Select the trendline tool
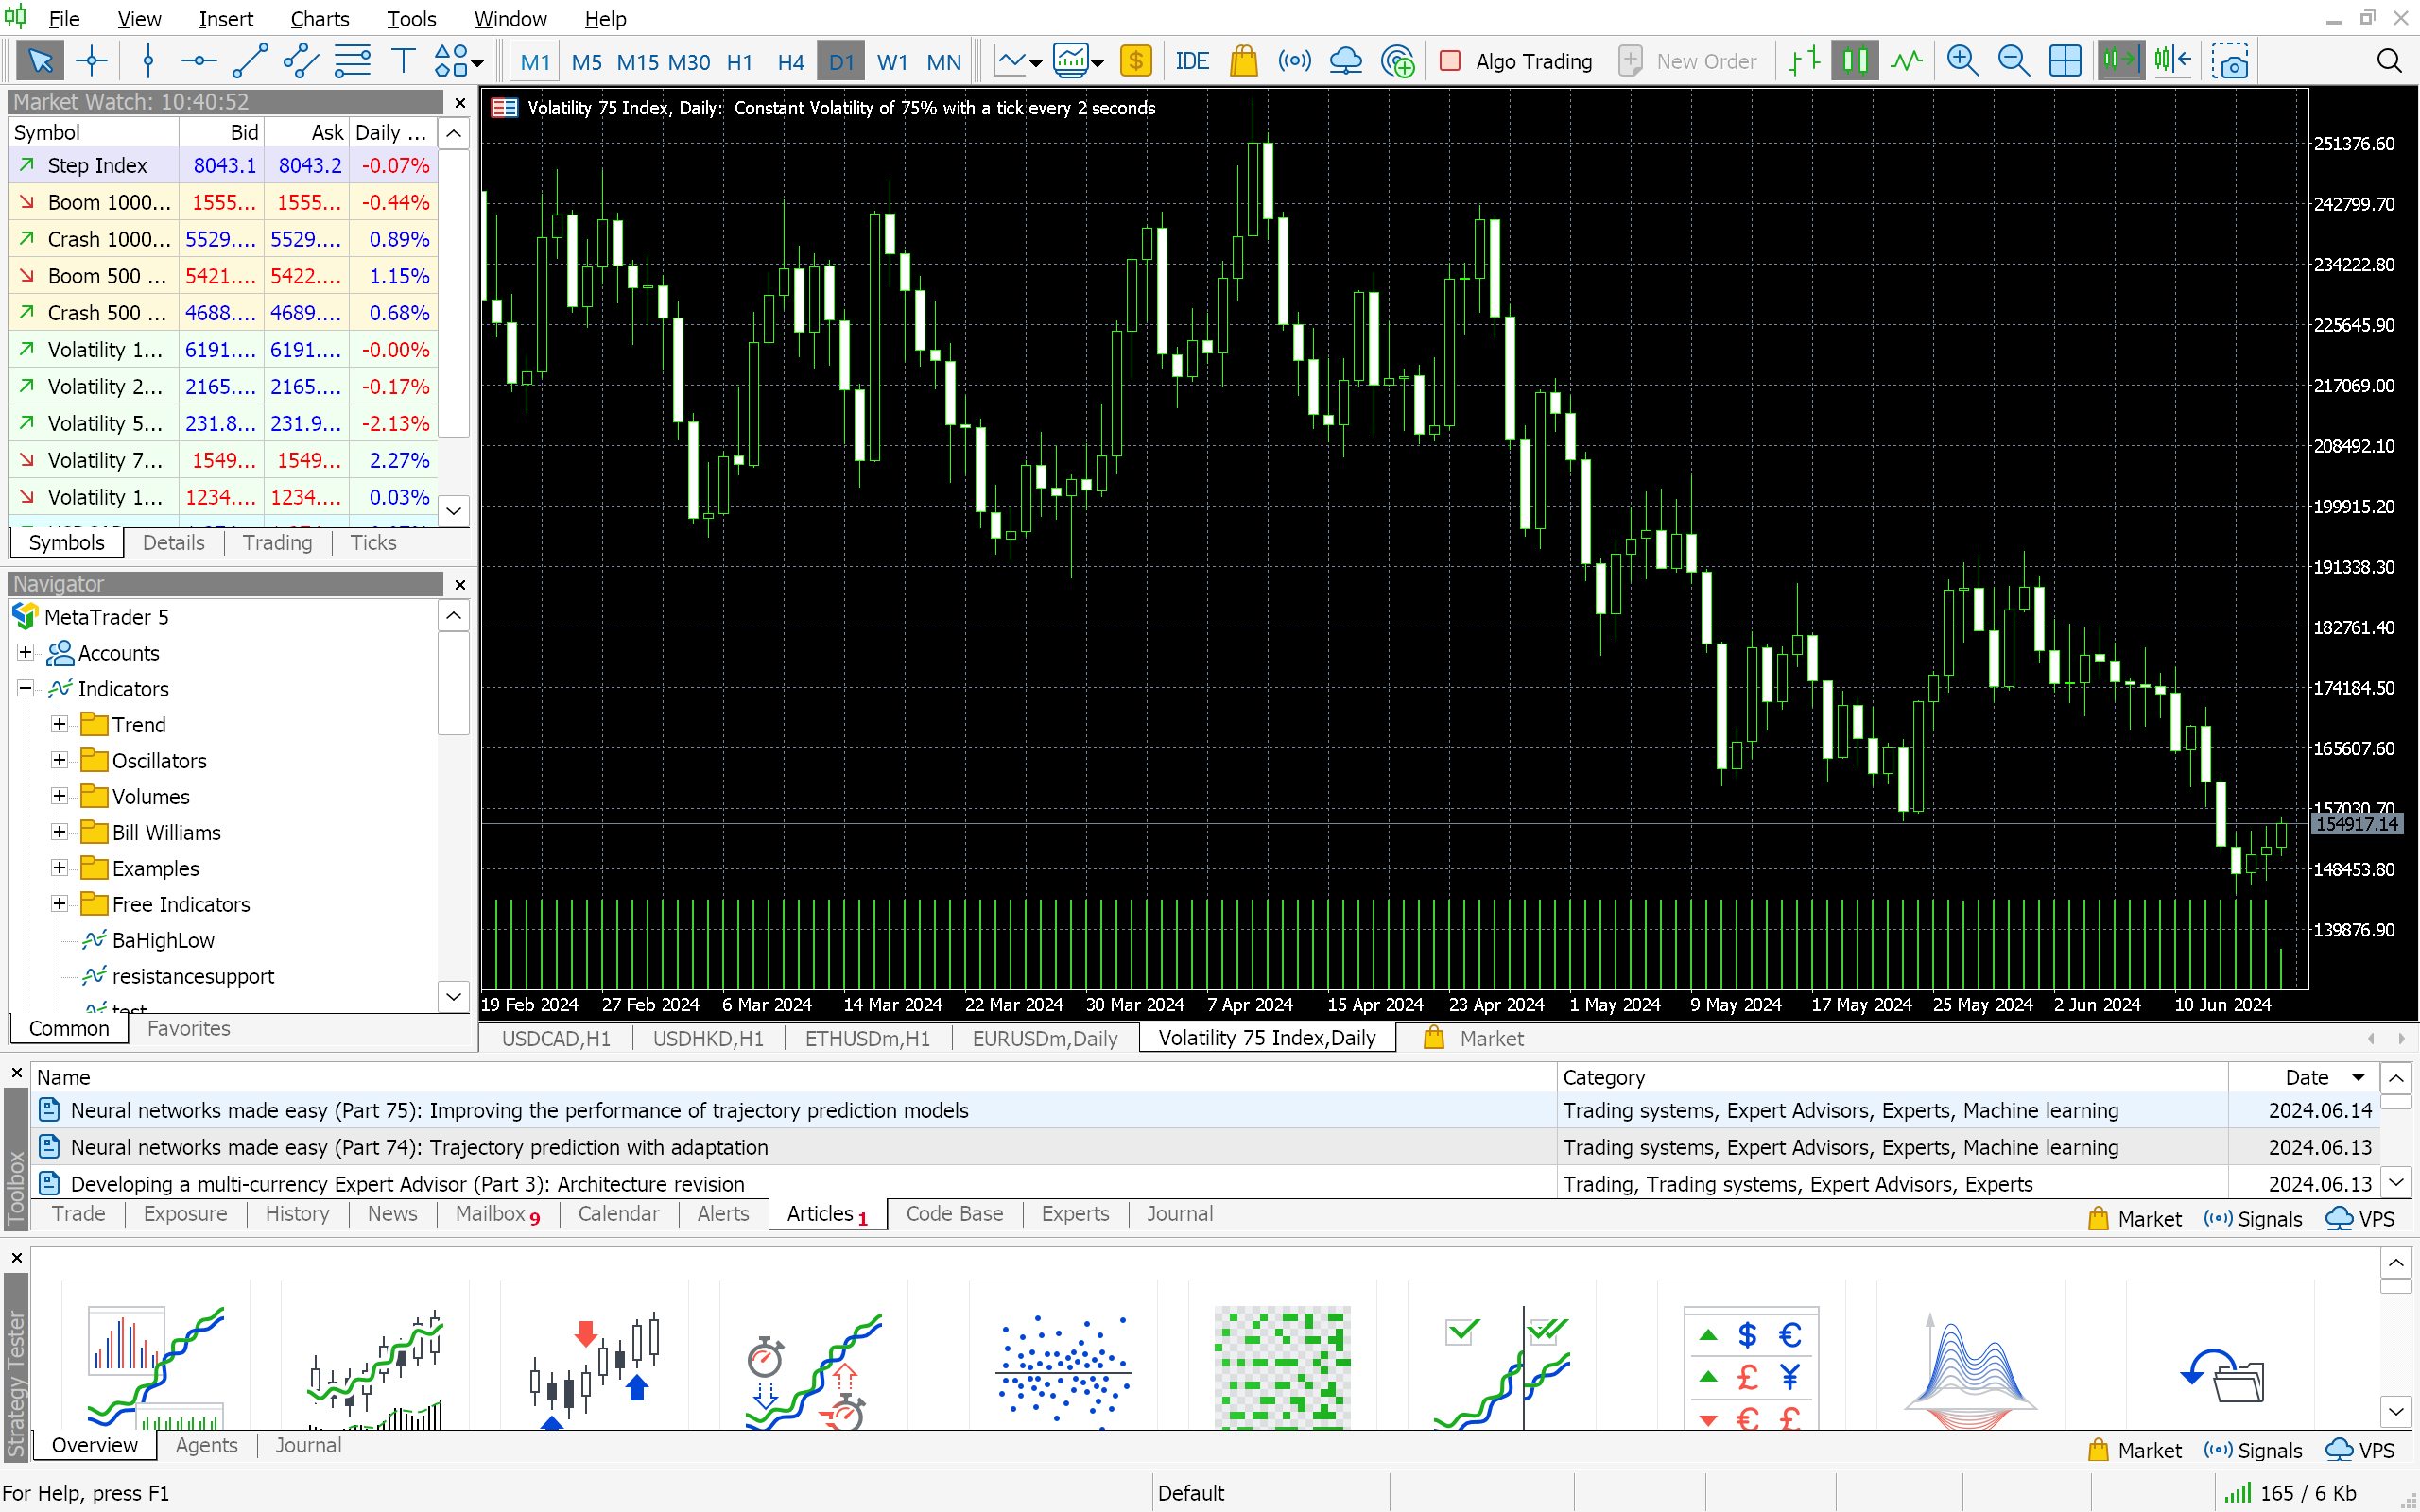The image size is (2420, 1512). click(x=250, y=61)
